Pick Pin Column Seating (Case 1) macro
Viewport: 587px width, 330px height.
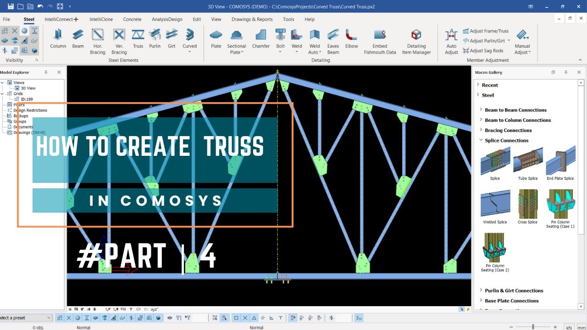click(x=560, y=209)
